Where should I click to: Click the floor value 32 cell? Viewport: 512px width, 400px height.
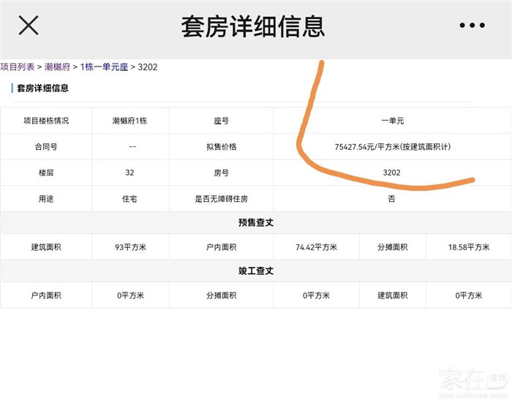(130, 173)
